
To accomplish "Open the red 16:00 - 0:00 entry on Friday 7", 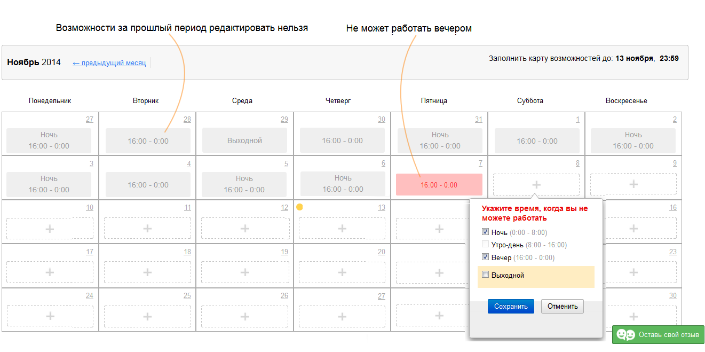I will (439, 185).
